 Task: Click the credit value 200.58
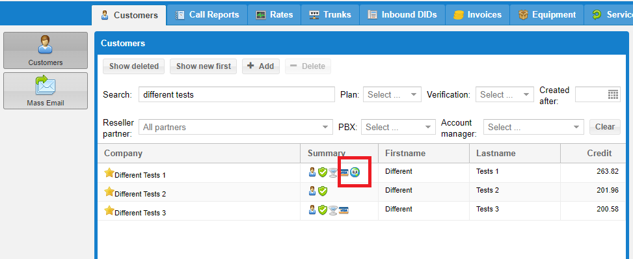(608, 209)
